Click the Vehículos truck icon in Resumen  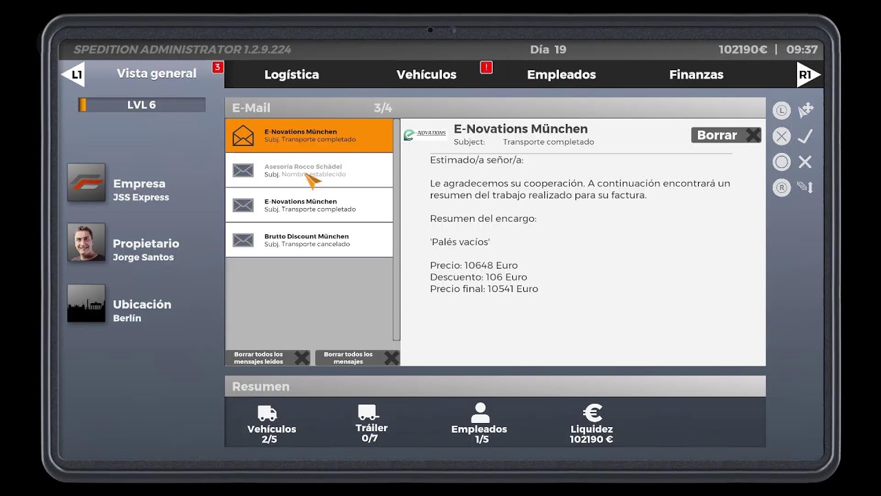tap(268, 413)
